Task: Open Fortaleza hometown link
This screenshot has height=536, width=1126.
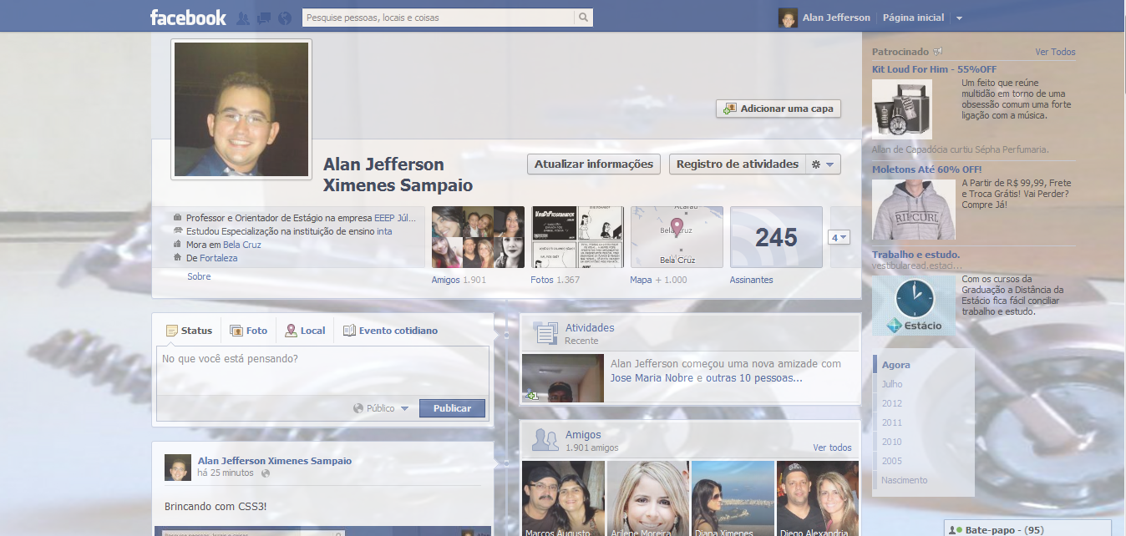Action: point(219,258)
